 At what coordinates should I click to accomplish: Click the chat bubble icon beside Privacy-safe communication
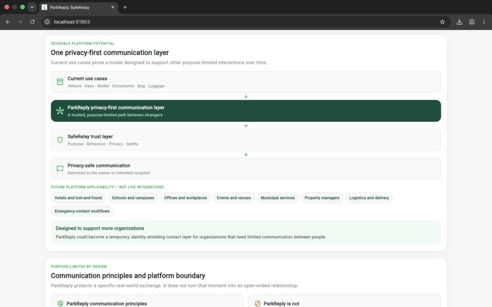(60, 169)
